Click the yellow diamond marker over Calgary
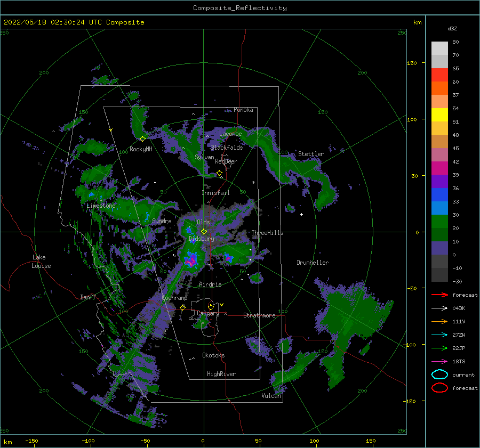 [x=211, y=307]
